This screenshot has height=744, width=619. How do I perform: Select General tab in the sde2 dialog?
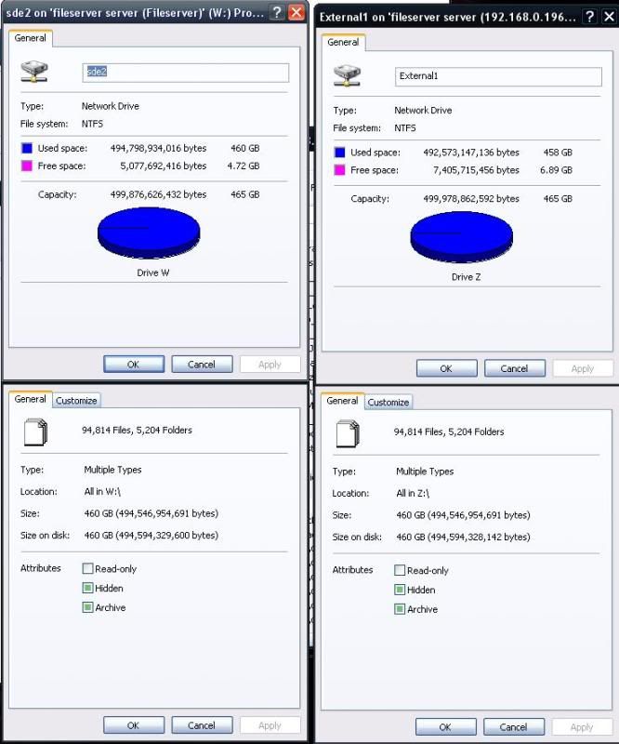31,38
